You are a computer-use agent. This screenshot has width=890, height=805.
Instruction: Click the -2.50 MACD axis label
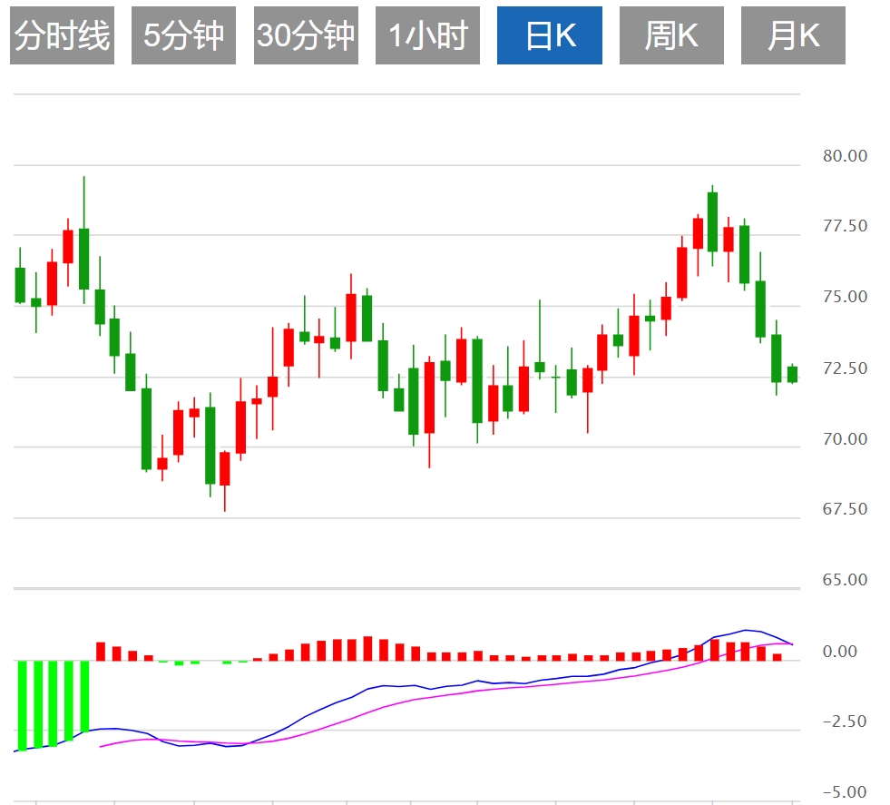point(845,722)
